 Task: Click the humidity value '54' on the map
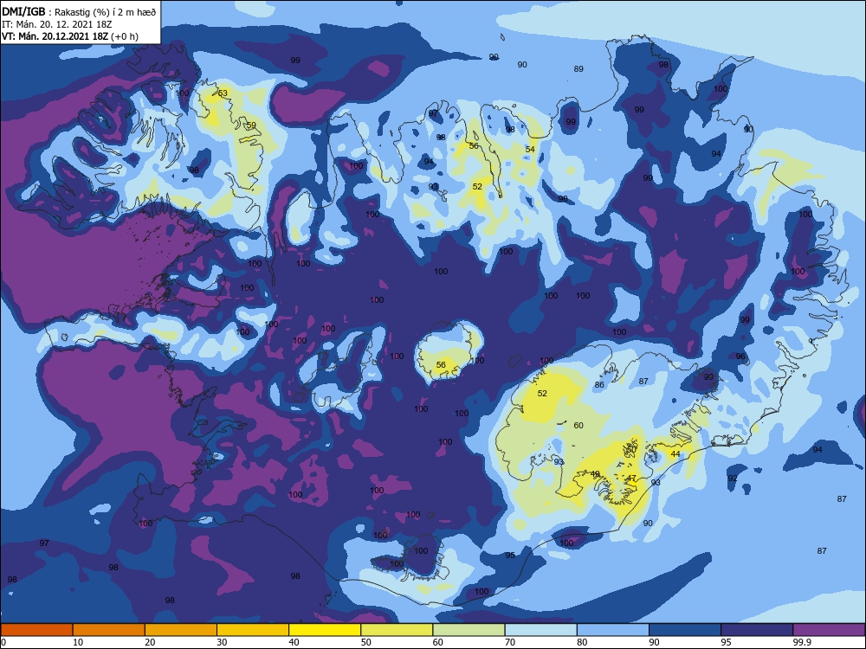click(x=530, y=149)
